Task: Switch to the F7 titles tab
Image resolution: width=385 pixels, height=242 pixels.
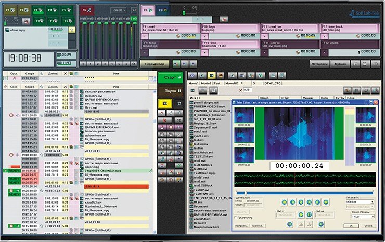Action: click(148, 10)
